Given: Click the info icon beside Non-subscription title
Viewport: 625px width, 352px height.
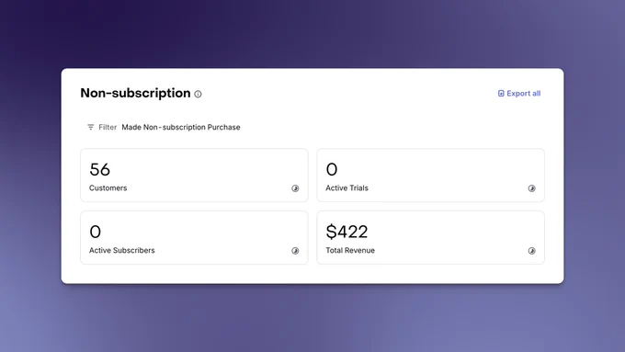Looking at the screenshot, I should 198,94.
